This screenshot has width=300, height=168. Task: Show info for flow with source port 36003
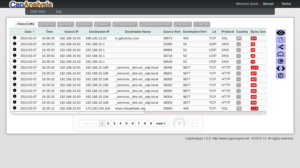pyautogui.click(x=15, y=102)
